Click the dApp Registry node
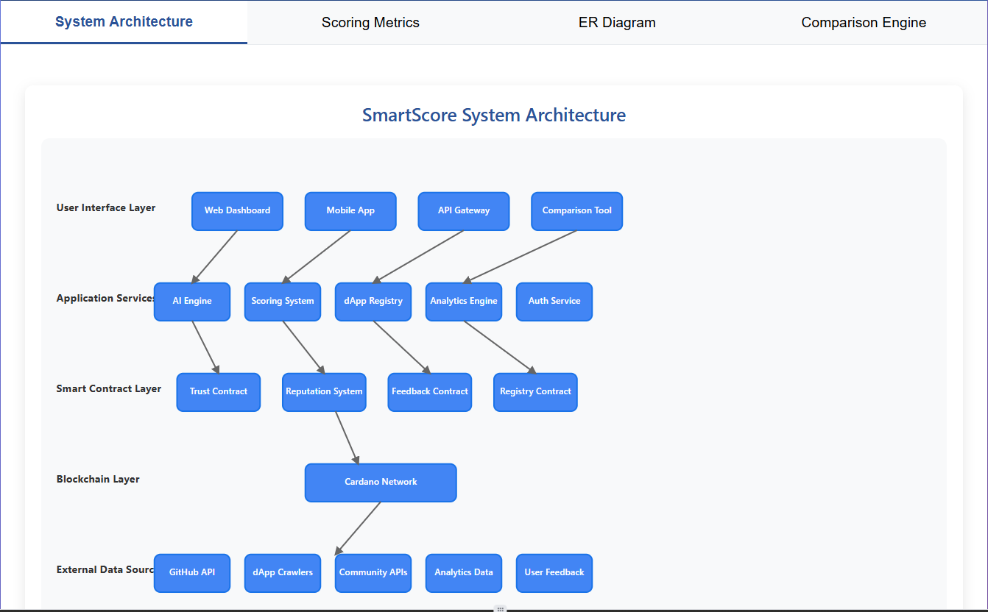 coord(373,302)
